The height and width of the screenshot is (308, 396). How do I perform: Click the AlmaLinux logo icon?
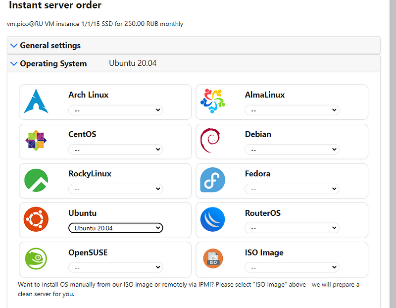click(x=212, y=101)
